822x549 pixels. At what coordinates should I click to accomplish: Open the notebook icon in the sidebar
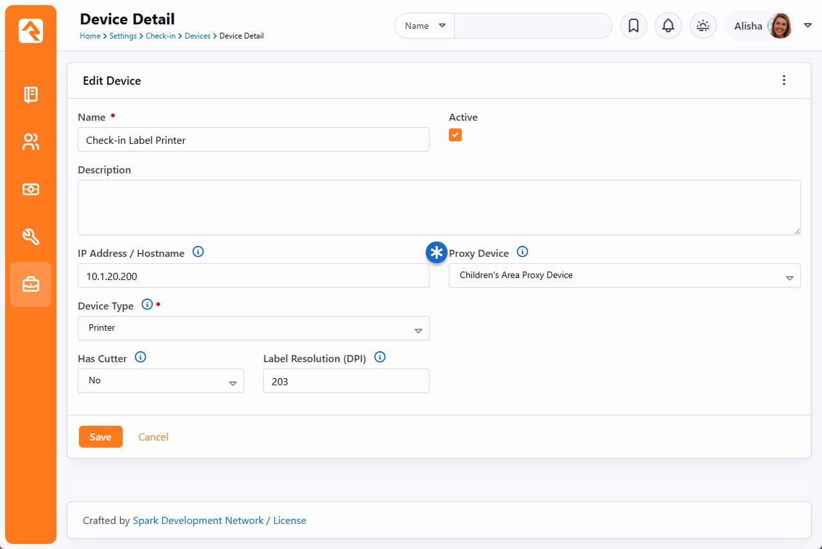tap(31, 95)
